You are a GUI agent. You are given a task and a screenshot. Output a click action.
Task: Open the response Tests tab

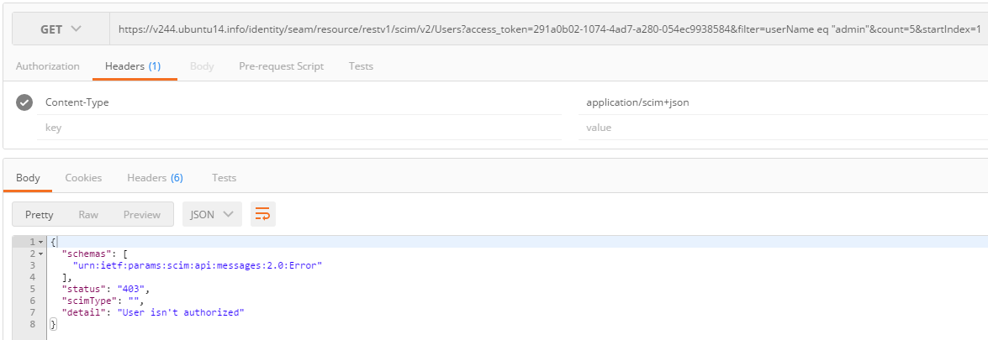click(224, 177)
